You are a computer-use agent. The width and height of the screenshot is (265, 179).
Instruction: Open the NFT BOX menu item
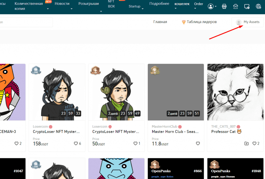point(111,4)
